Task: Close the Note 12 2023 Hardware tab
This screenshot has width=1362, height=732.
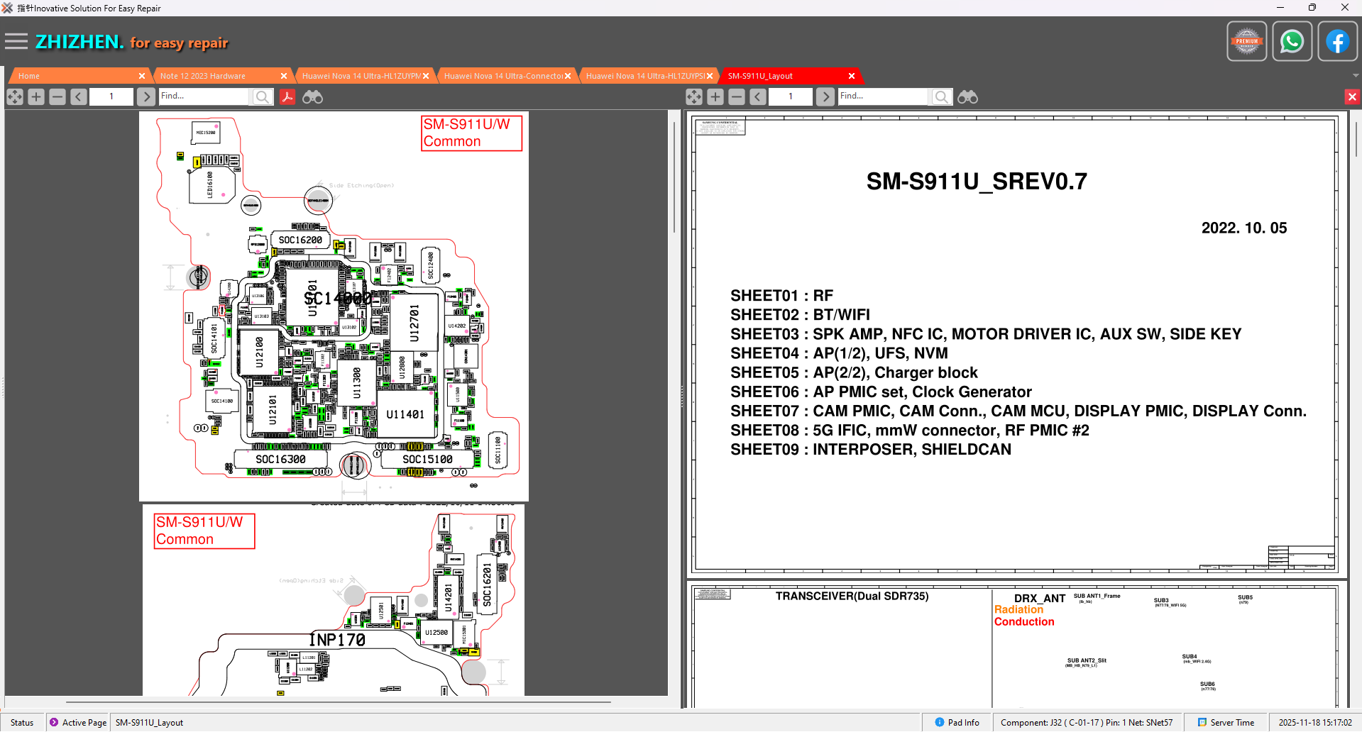Action: pyautogui.click(x=284, y=76)
